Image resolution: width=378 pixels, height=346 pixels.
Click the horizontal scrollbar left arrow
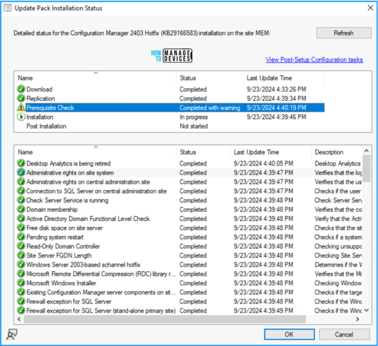19,319
